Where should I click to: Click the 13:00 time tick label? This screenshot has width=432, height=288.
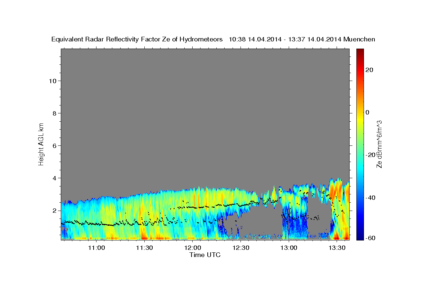(289, 248)
